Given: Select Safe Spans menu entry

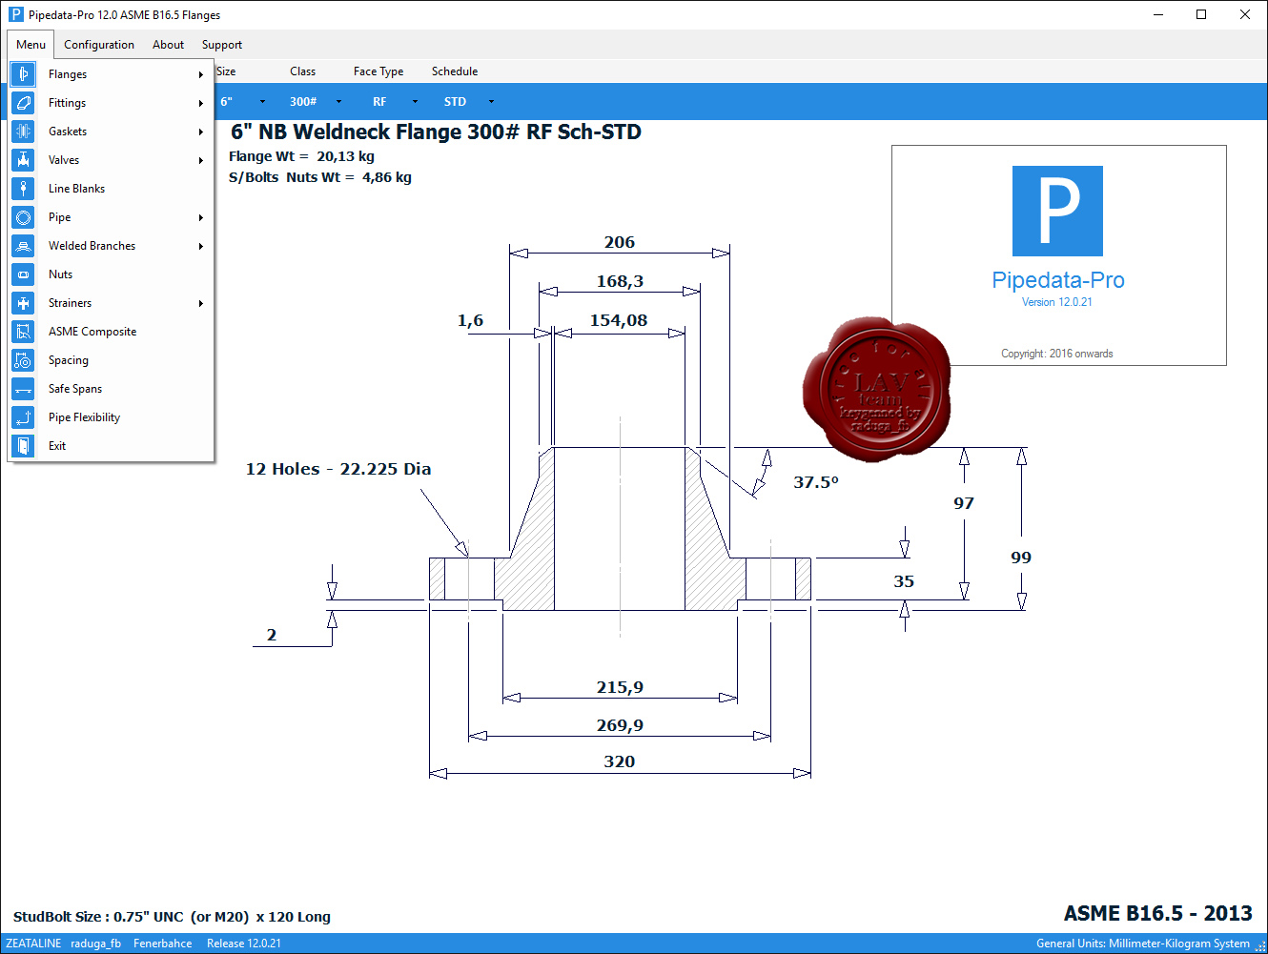Looking at the screenshot, I should [111, 389].
